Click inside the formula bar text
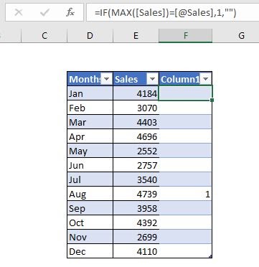This screenshot has height=267, width=259. click(x=173, y=12)
